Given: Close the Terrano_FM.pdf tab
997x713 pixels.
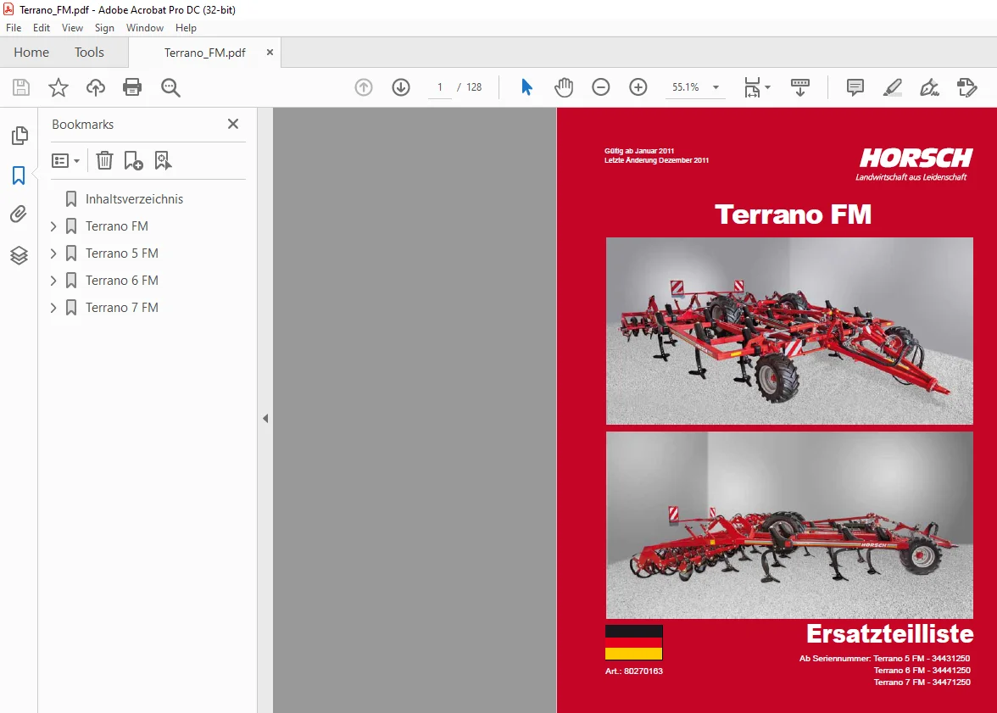Looking at the screenshot, I should click(x=270, y=53).
